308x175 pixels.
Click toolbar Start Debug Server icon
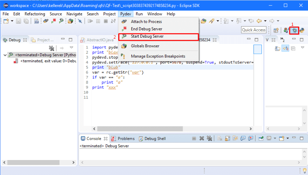pyautogui.click(x=61, y=21)
